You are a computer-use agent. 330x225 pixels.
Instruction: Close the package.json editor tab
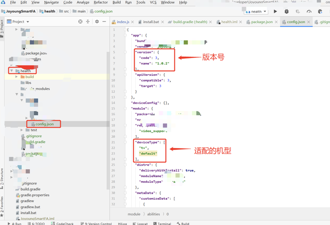276,22
